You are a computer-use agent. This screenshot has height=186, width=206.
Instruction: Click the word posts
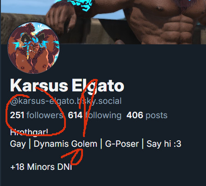coord(157,115)
